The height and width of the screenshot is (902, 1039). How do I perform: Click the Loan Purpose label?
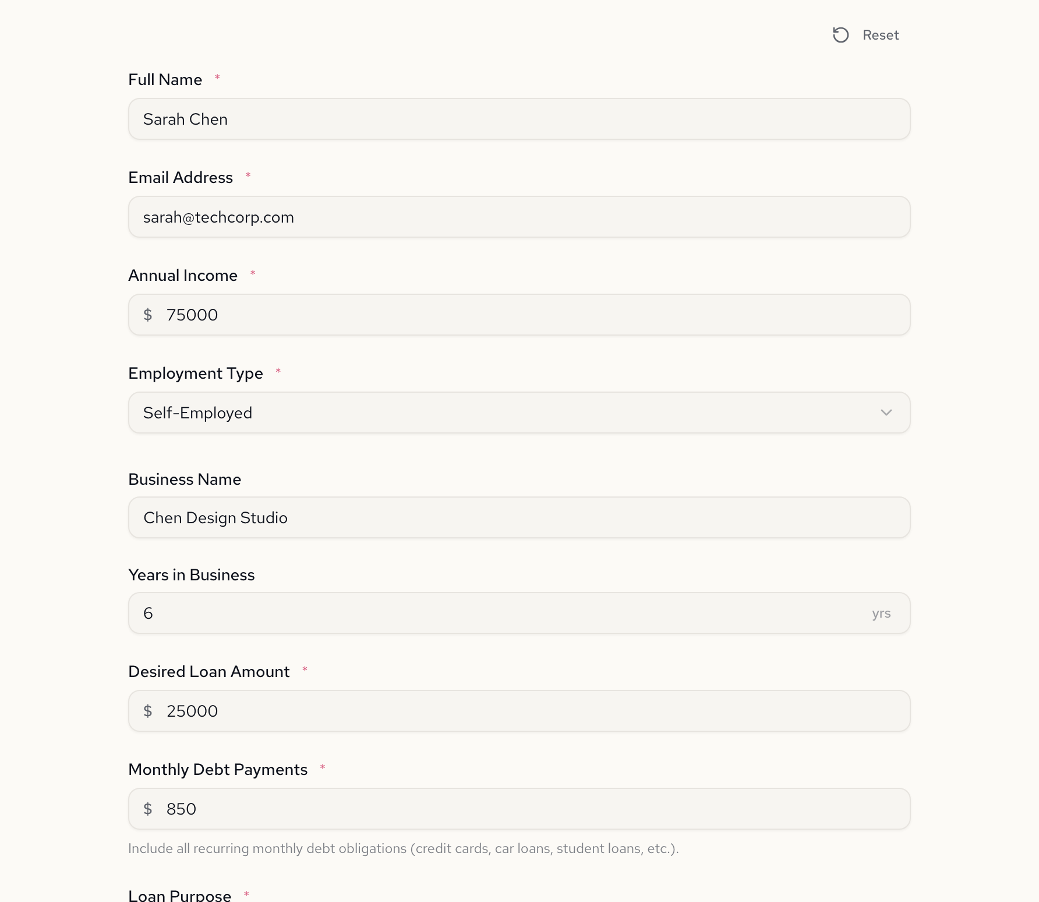coord(179,895)
